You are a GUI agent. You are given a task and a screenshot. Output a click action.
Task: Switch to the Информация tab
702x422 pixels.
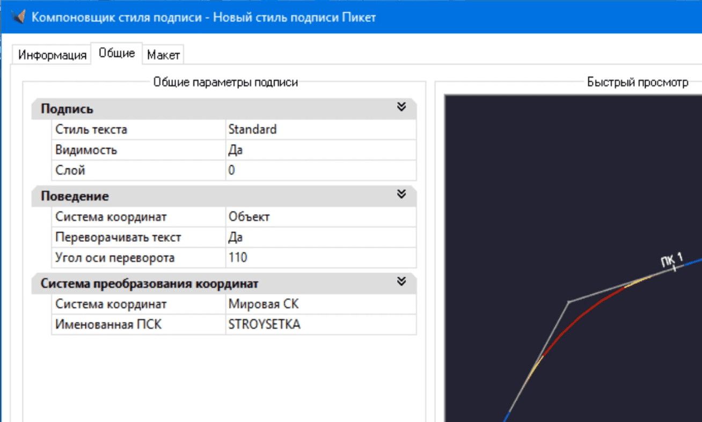52,55
